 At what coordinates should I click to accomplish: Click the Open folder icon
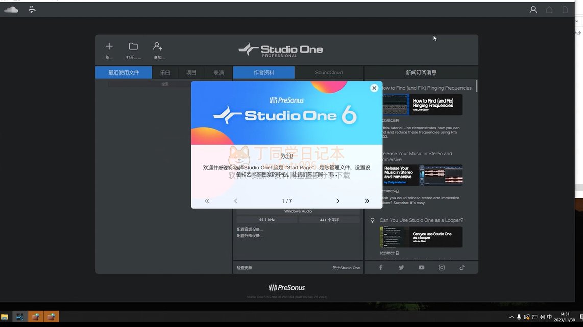(x=133, y=47)
